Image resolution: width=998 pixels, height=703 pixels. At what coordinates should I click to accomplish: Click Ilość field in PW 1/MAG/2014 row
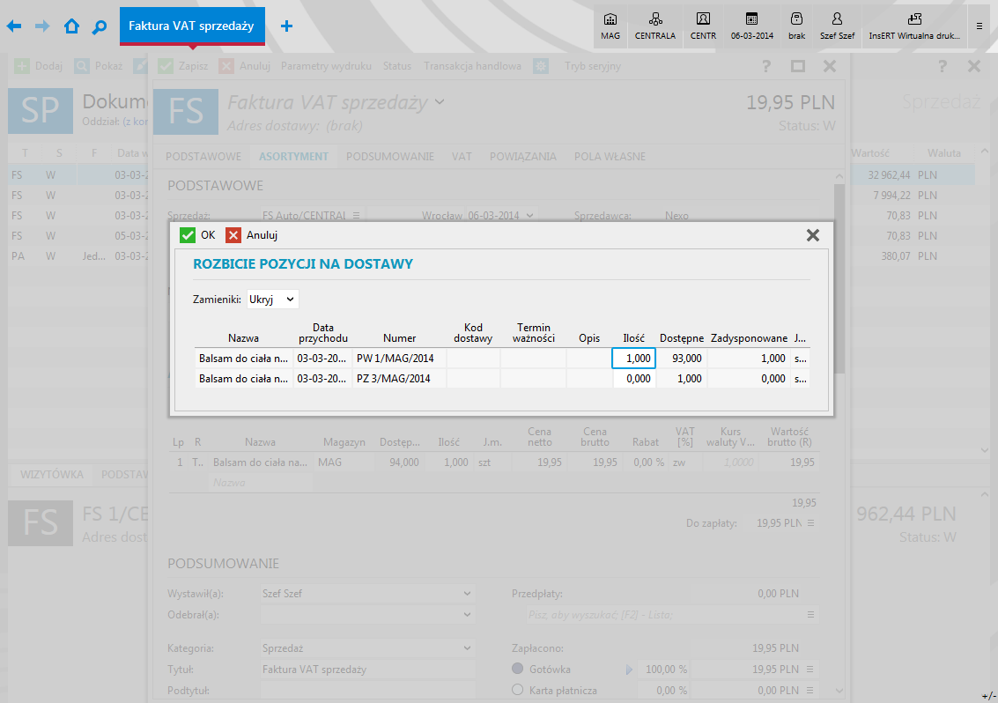click(x=633, y=358)
